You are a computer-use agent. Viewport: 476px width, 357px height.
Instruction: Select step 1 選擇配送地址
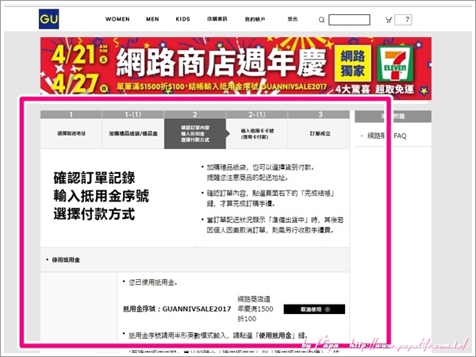pos(71,129)
